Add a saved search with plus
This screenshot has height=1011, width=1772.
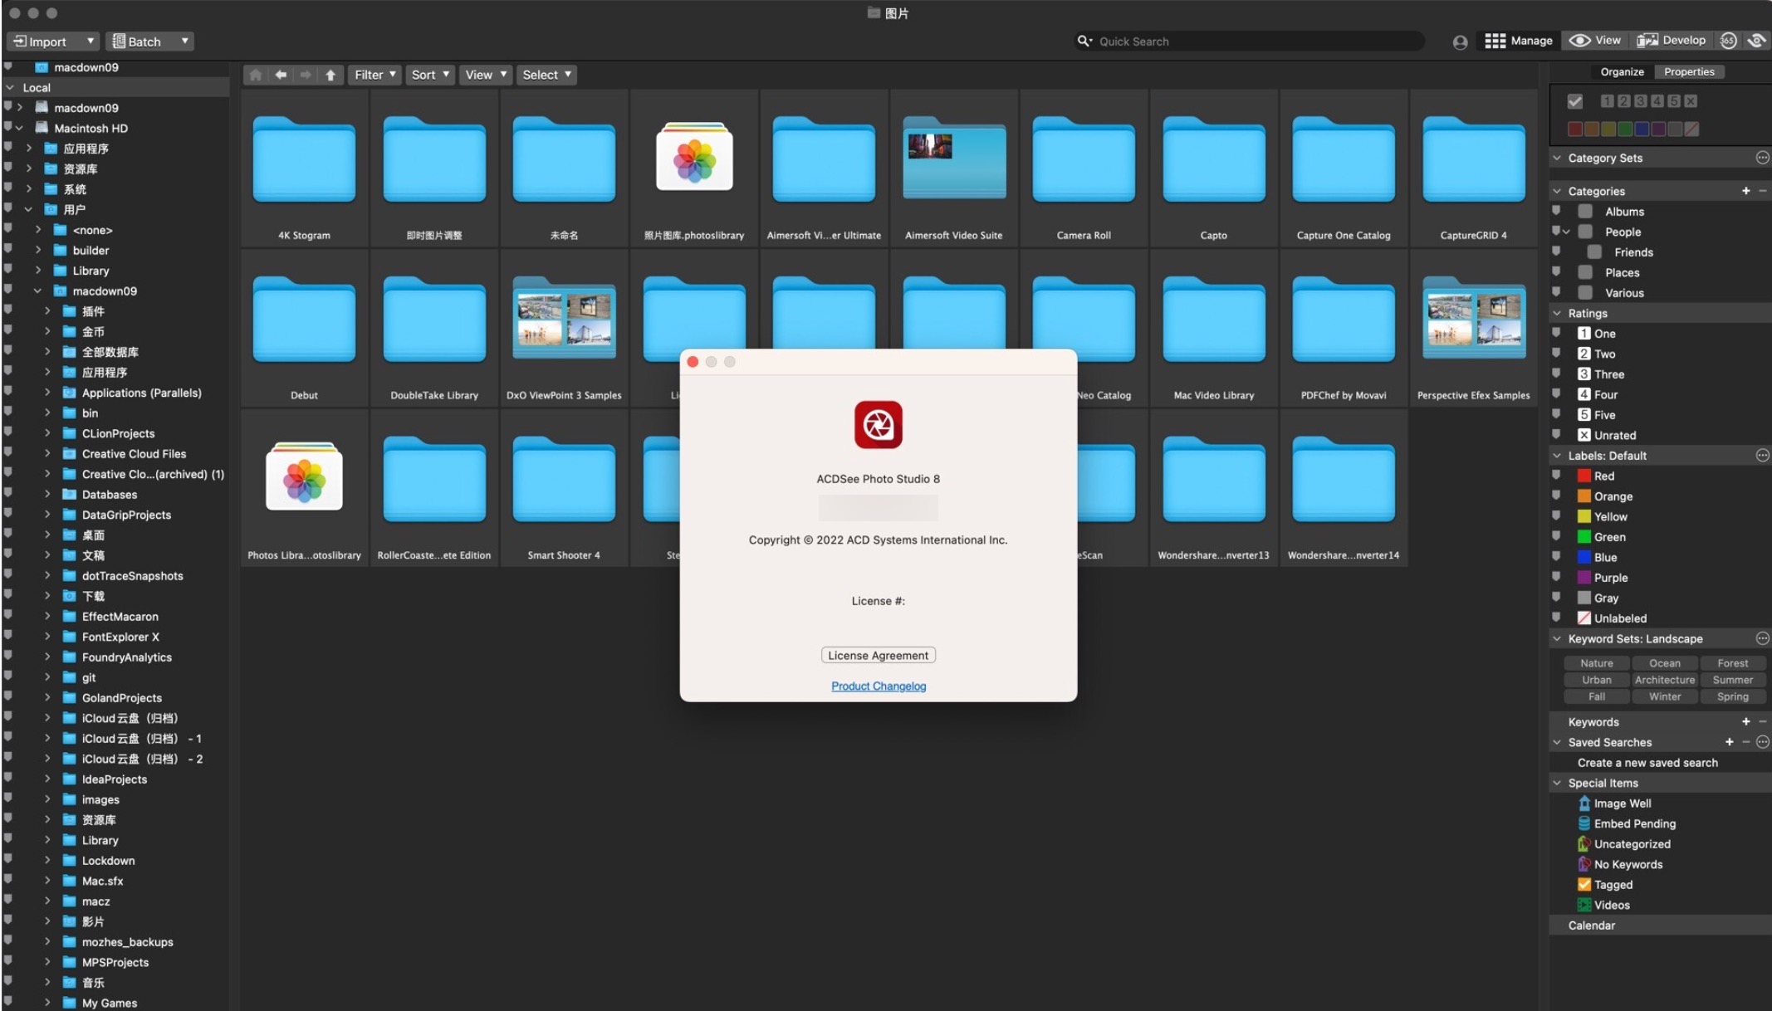(x=1729, y=742)
